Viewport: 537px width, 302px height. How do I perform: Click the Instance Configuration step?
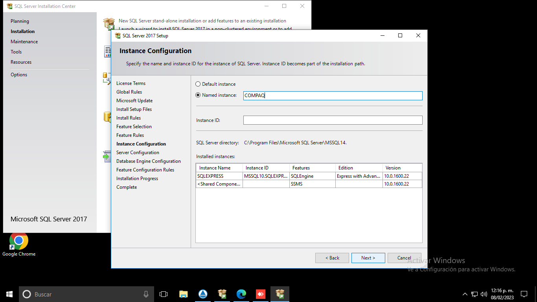[x=141, y=144]
